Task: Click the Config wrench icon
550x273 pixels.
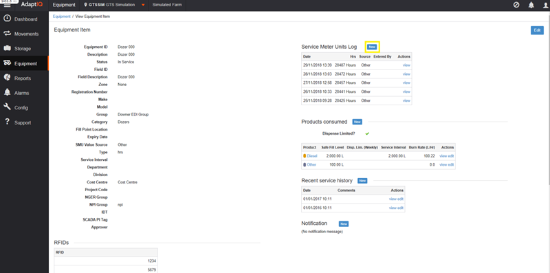Action: pyautogui.click(x=7, y=107)
